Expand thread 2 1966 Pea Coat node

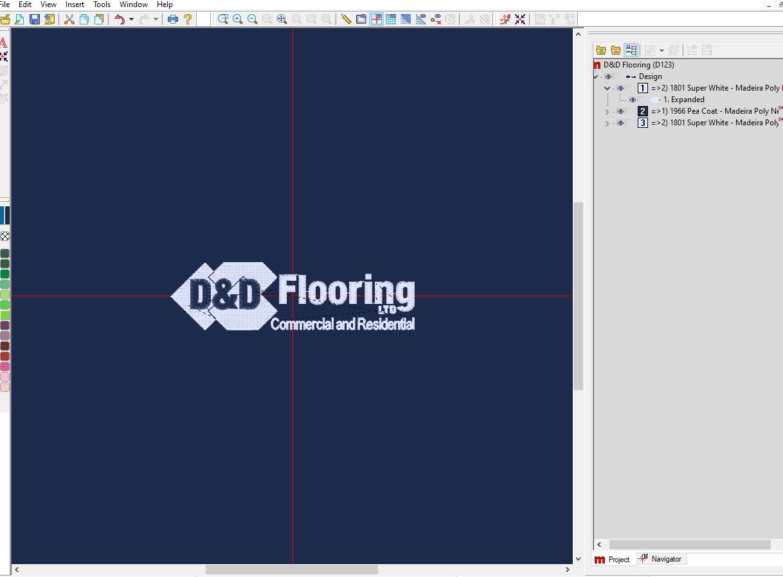tap(607, 111)
